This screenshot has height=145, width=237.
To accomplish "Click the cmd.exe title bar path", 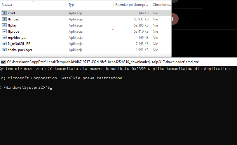I will 103,62.
